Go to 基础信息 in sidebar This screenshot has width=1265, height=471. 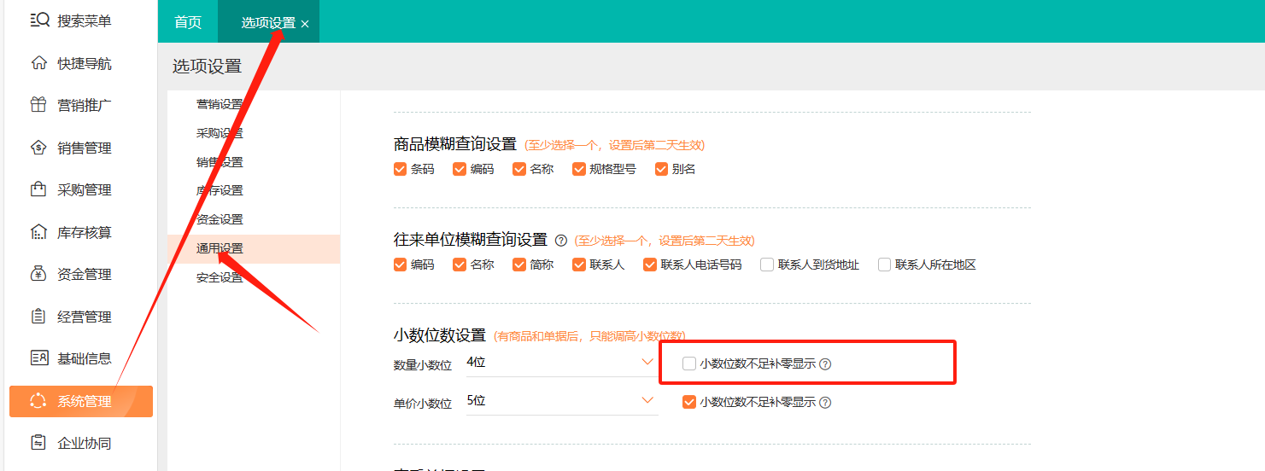(x=84, y=358)
